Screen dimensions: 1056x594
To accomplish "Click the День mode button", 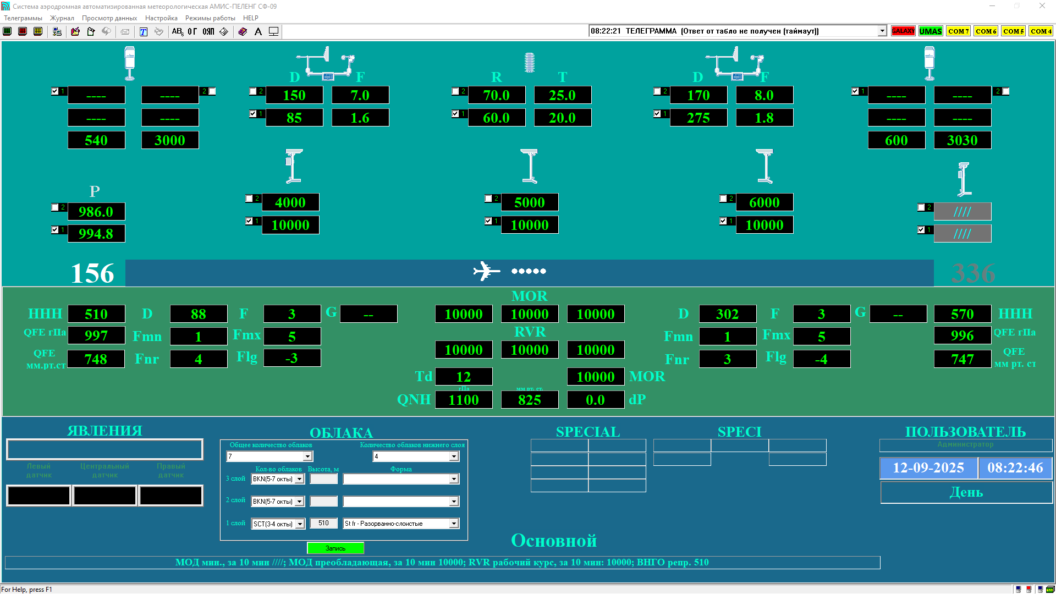I will click(966, 493).
